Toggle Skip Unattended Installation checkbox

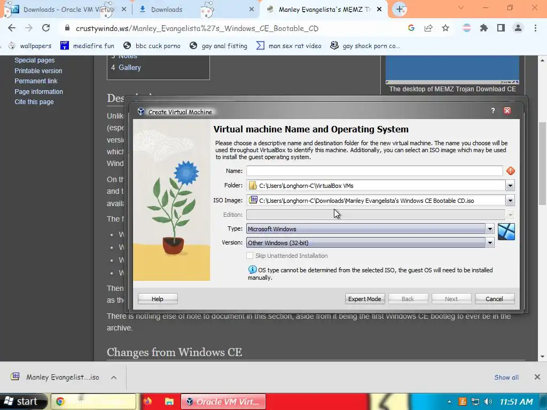point(250,256)
